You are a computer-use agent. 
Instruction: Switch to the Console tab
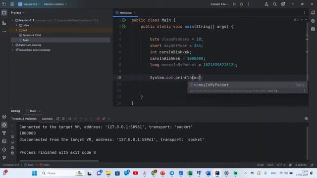(x=47, y=119)
